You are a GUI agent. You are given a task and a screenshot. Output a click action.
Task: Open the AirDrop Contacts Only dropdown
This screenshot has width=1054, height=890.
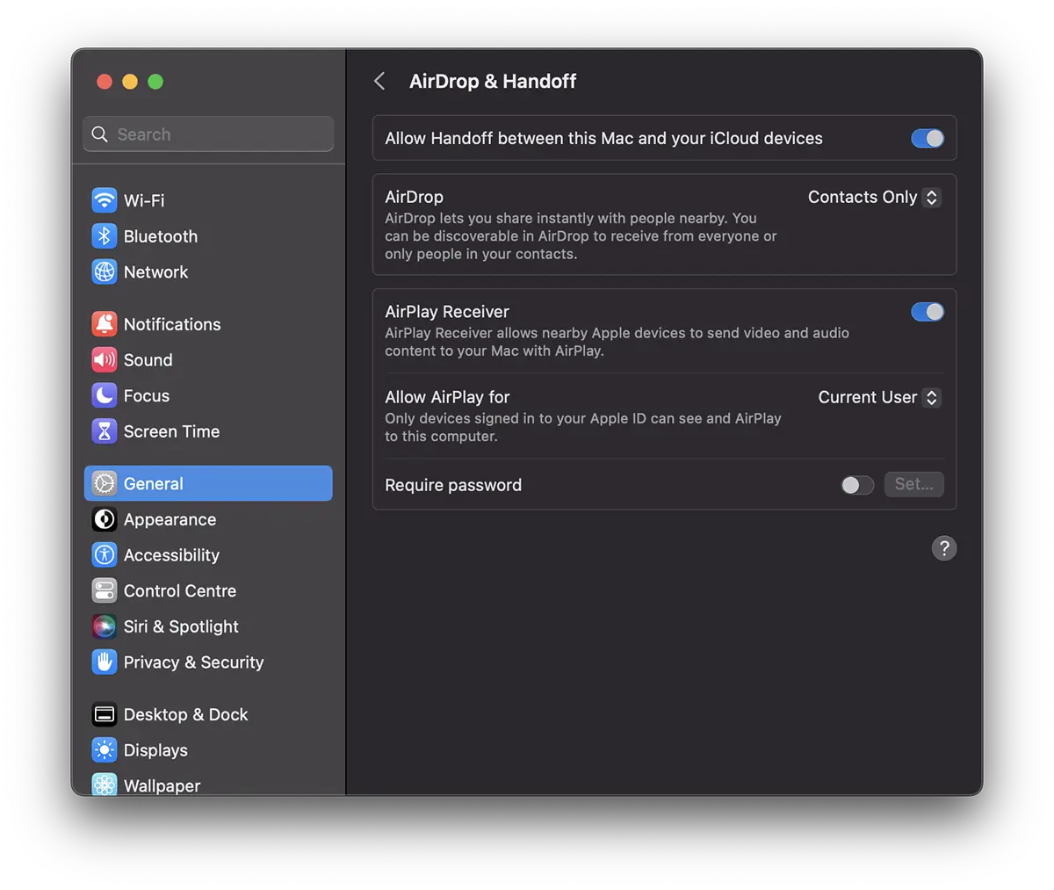coord(874,198)
